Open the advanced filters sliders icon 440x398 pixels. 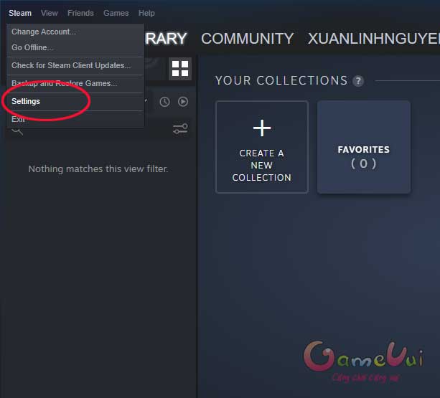click(x=180, y=129)
